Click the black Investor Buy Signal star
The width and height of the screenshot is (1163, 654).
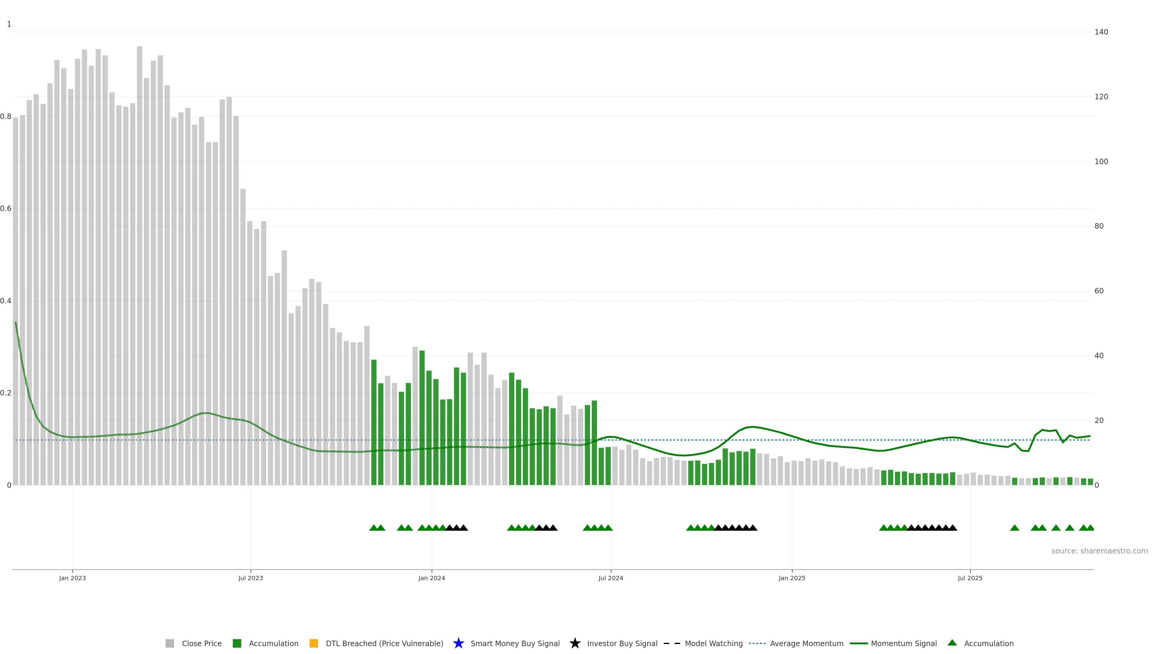[x=575, y=643]
